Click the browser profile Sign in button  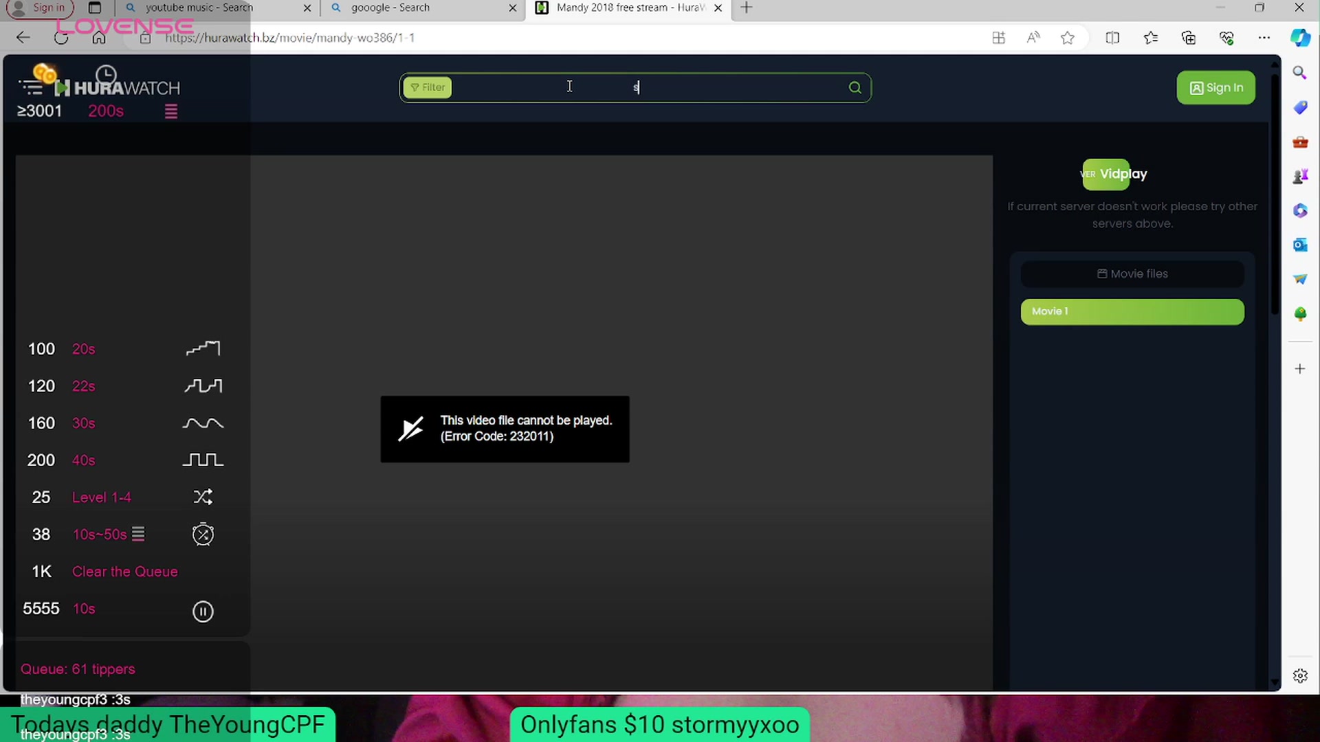click(39, 8)
